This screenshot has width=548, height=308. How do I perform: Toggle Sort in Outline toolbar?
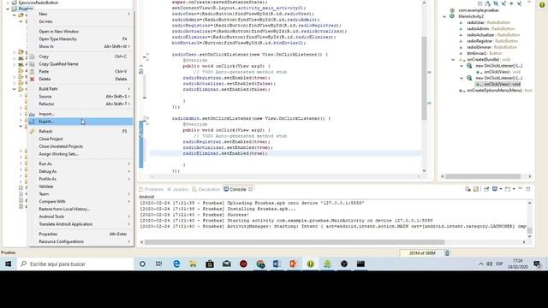pos(488,3)
